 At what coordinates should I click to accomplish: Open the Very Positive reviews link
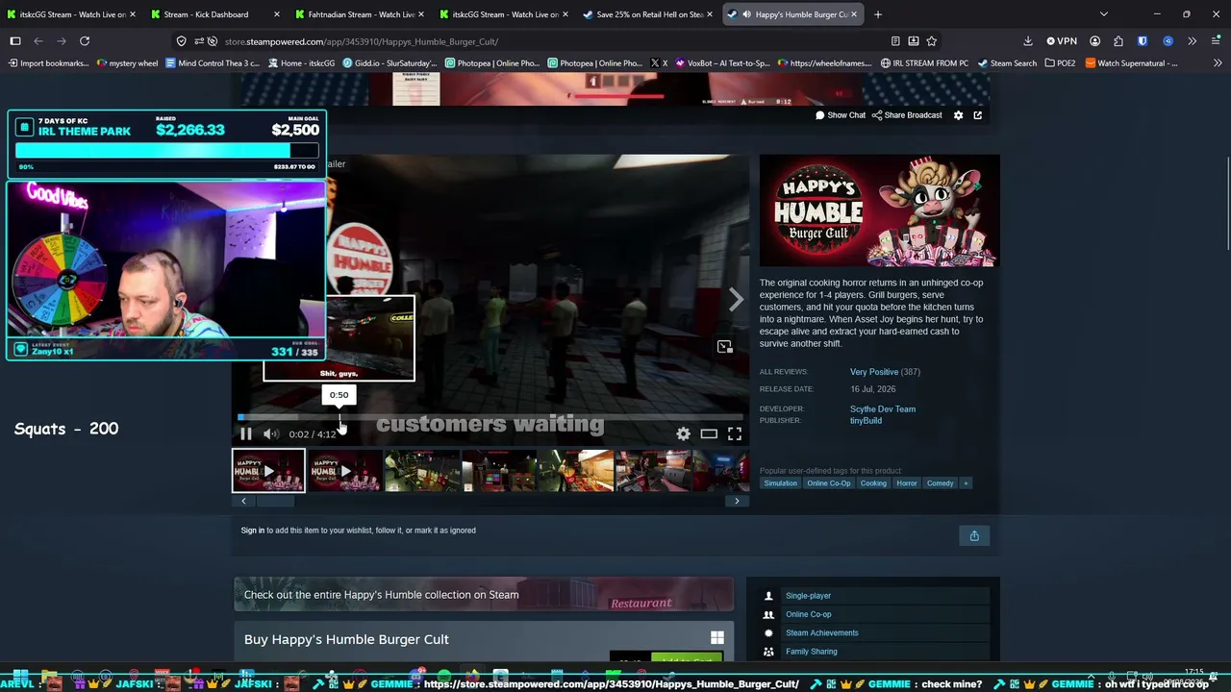(x=874, y=372)
